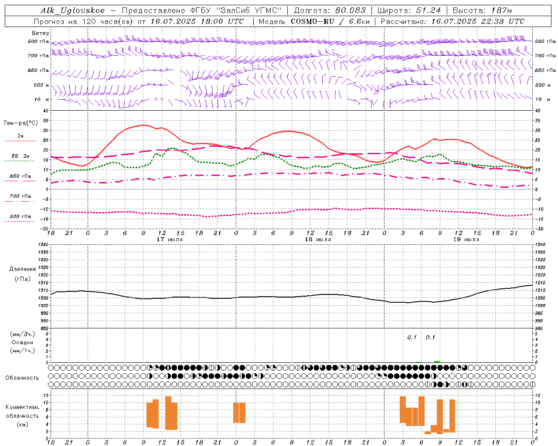Click the '(мм/1ч.)' precipitation unit label
This screenshot has width=558, height=446.
23,351
